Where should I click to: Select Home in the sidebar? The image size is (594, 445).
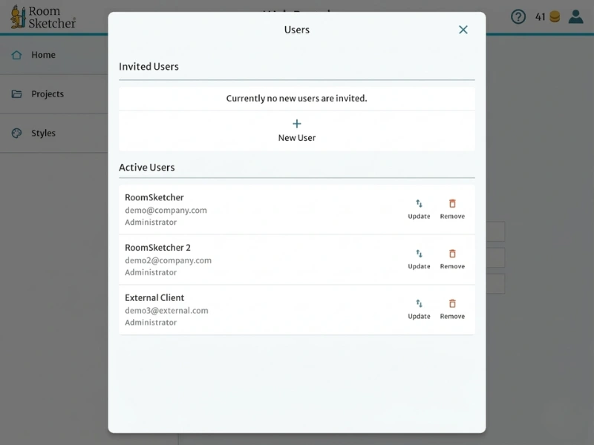pos(45,55)
